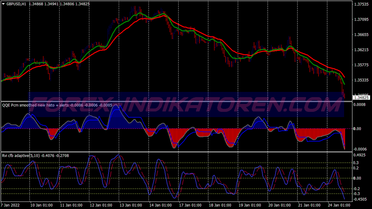Click the 1.35335 price scale label
The image size is (372, 209).
[361, 80]
